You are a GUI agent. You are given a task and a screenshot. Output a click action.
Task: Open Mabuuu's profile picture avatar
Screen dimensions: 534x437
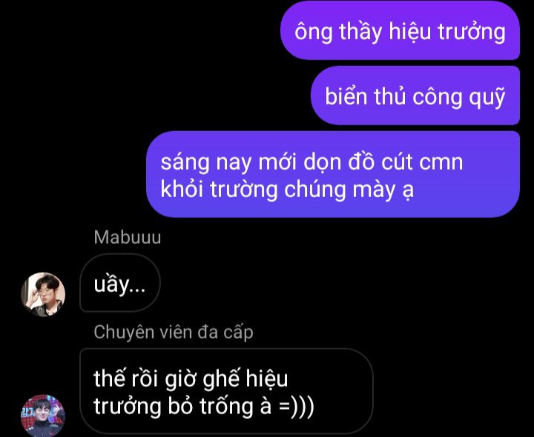[x=43, y=294]
